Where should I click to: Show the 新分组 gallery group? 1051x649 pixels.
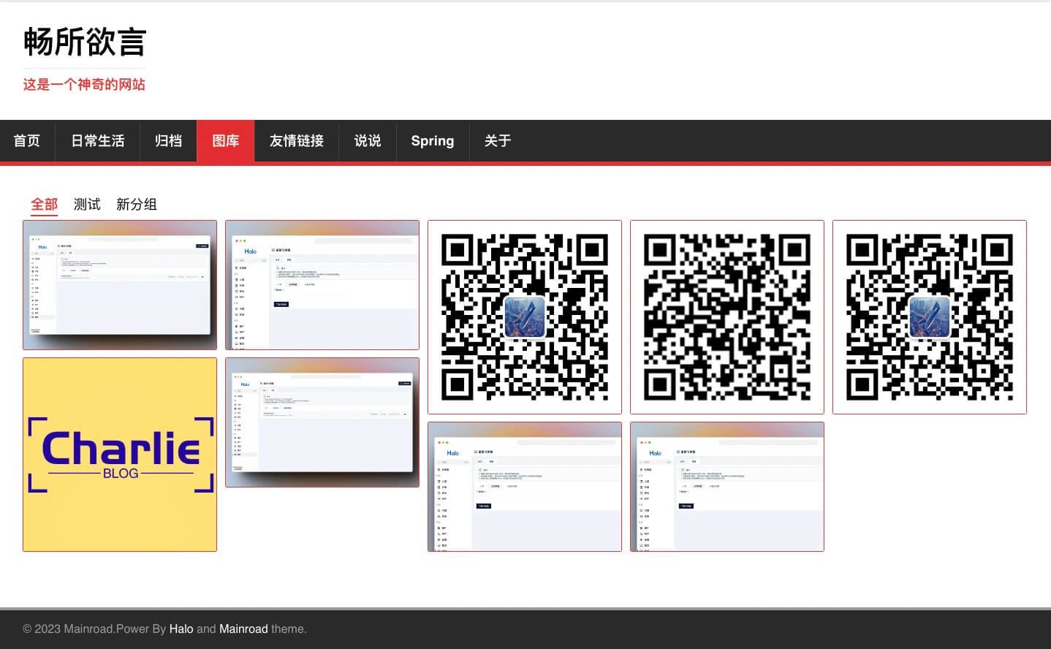click(x=137, y=205)
